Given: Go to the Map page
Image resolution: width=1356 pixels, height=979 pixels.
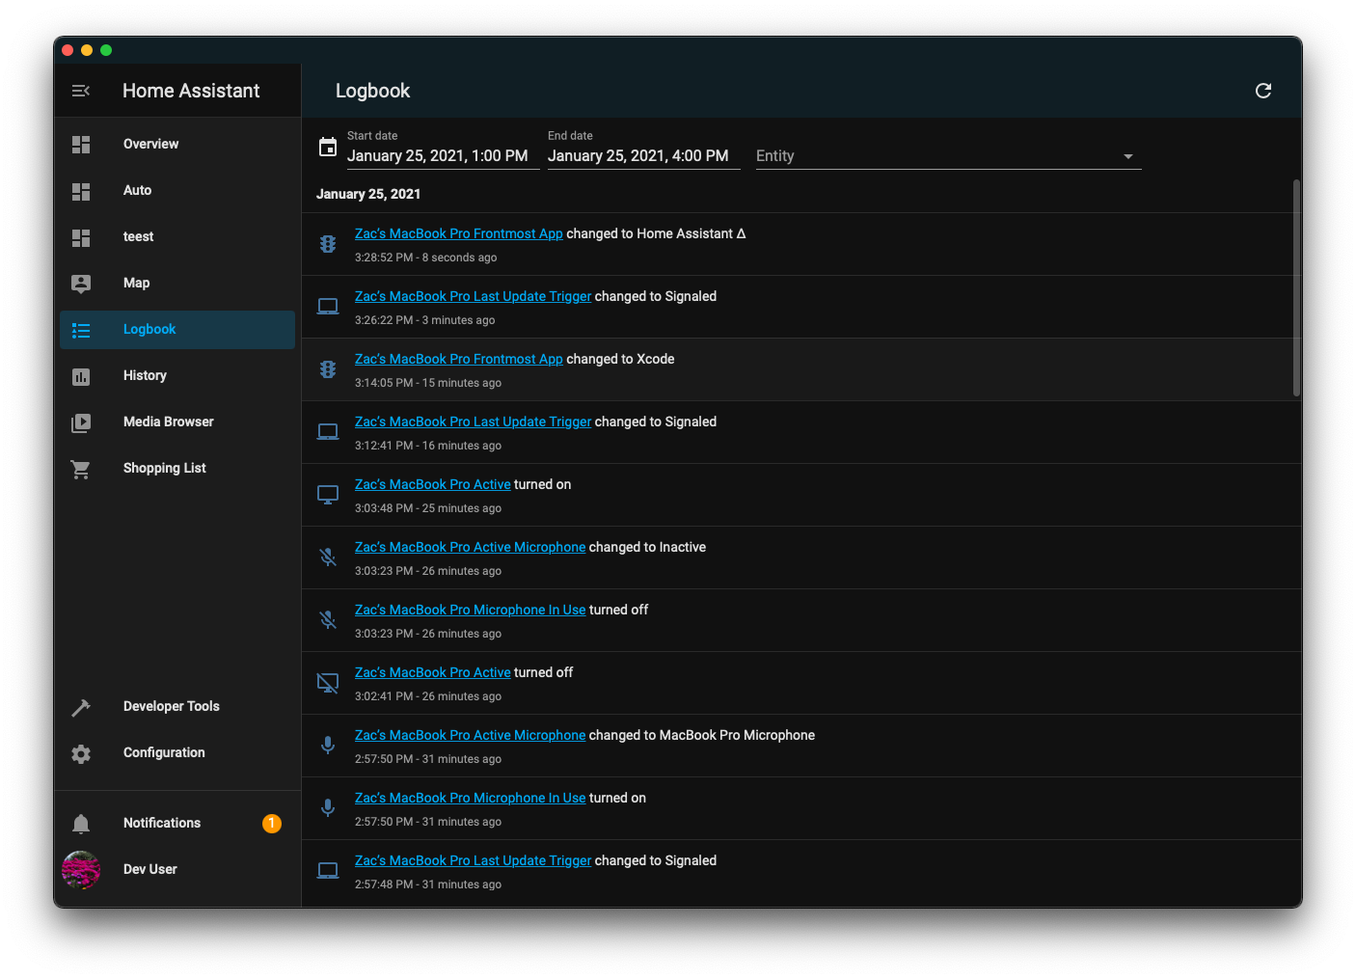Looking at the screenshot, I should pyautogui.click(x=177, y=284).
